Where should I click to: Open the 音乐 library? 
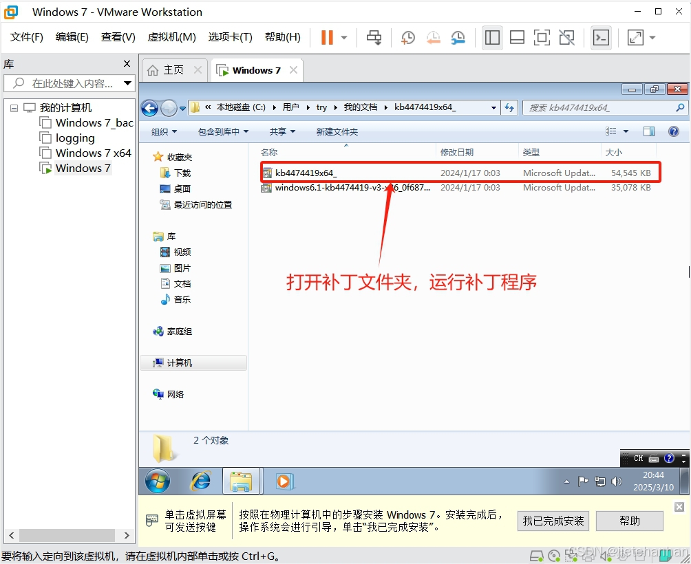176,300
